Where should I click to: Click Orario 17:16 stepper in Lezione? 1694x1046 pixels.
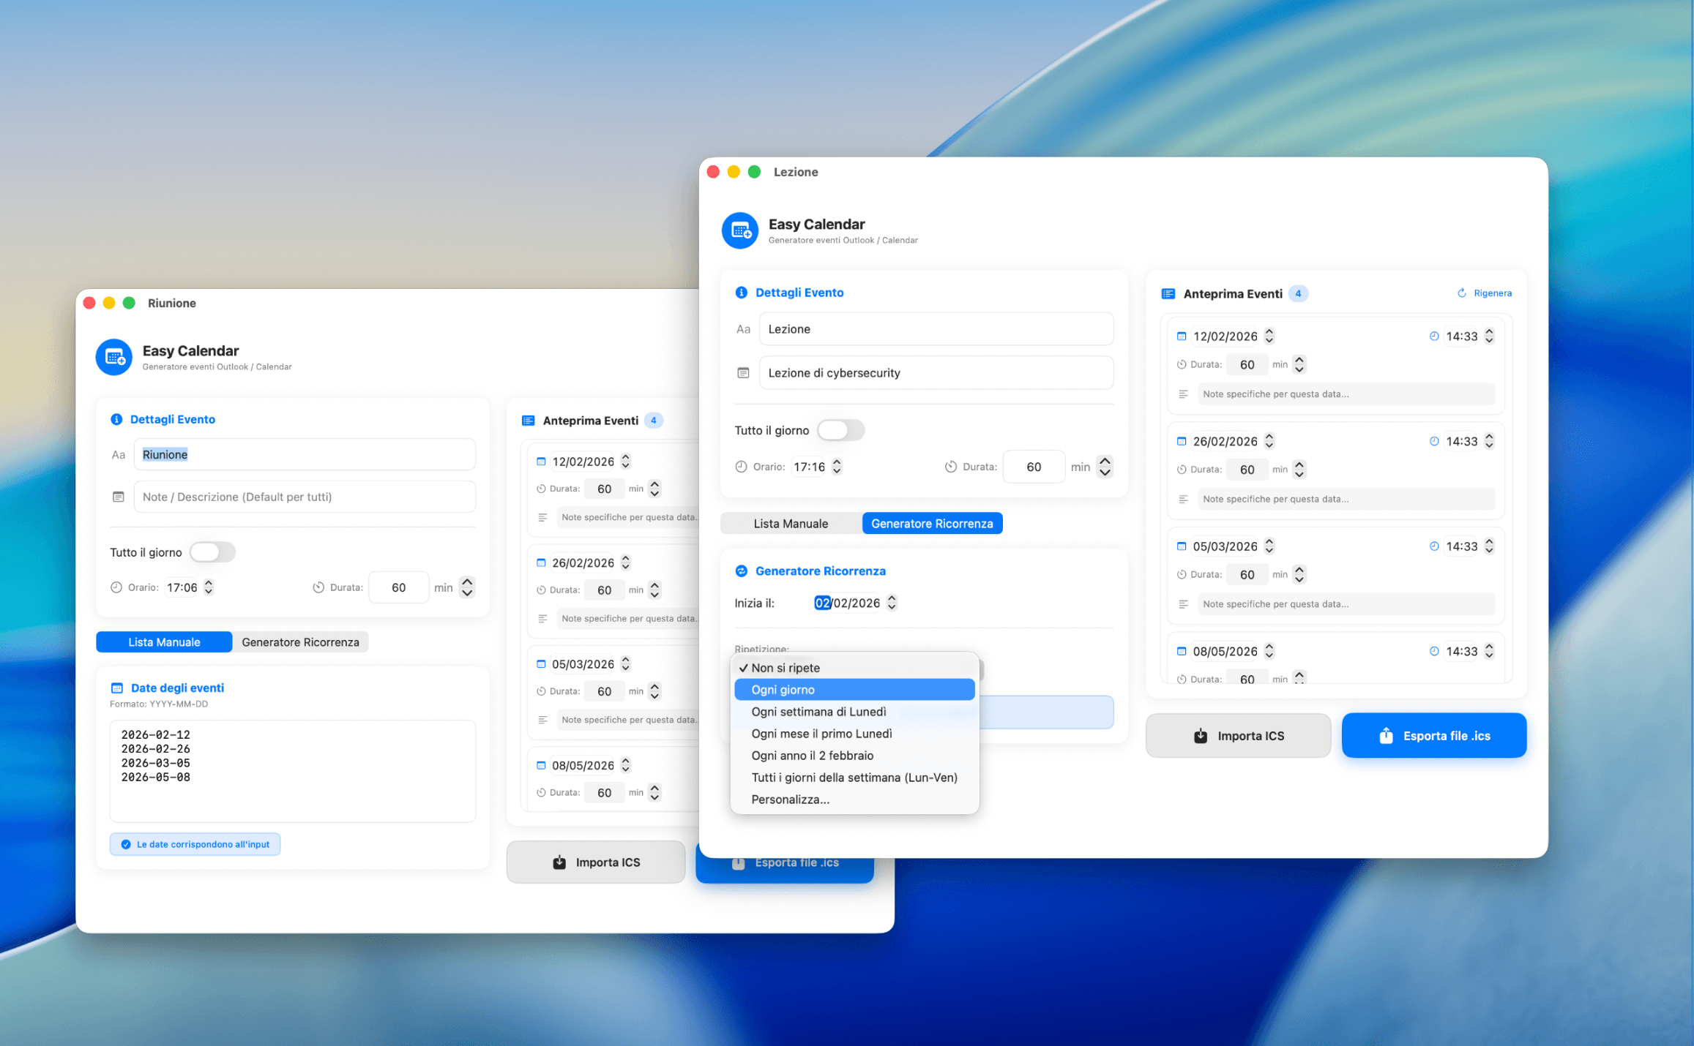point(837,467)
